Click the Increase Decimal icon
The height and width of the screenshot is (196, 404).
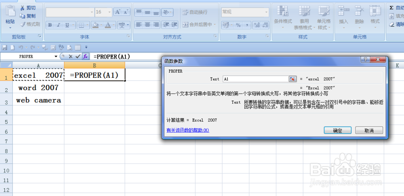pyautogui.click(x=257, y=25)
